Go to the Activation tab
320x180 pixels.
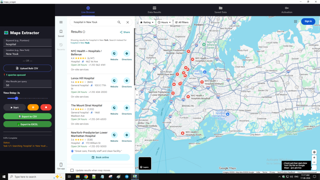[287, 10]
